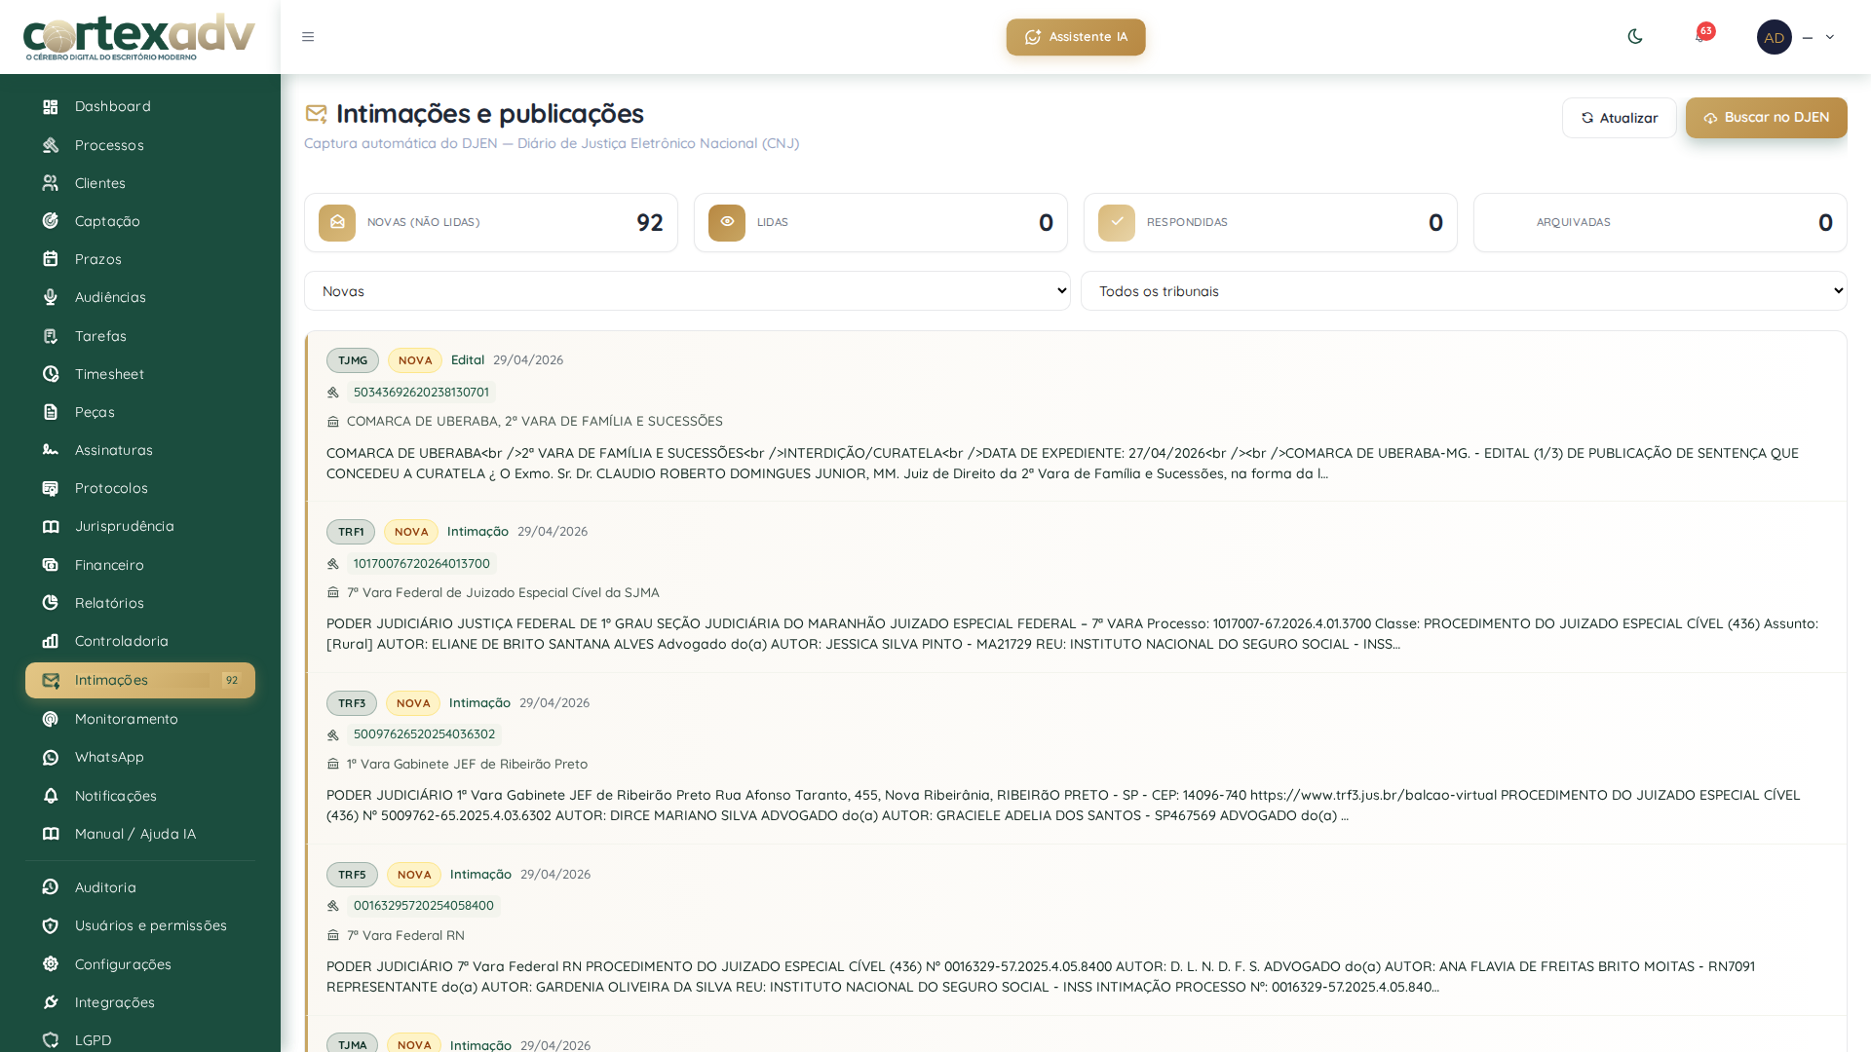This screenshot has height=1052, width=1871.
Task: Click the Prazos calendar icon
Action: point(51,259)
